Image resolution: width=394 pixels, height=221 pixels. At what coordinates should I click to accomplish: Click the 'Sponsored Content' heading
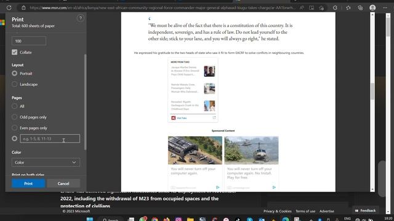[223, 131]
